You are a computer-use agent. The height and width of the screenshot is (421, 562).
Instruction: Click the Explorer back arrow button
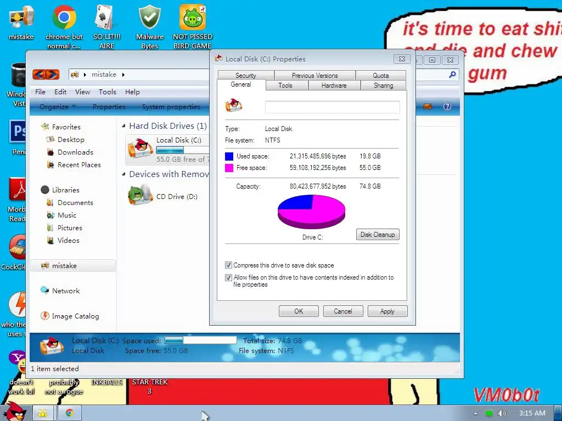point(39,75)
